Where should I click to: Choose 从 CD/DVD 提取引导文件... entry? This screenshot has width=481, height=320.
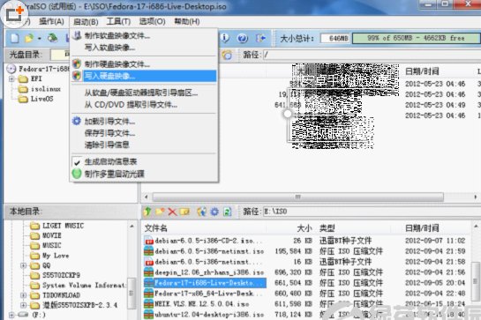(131, 105)
